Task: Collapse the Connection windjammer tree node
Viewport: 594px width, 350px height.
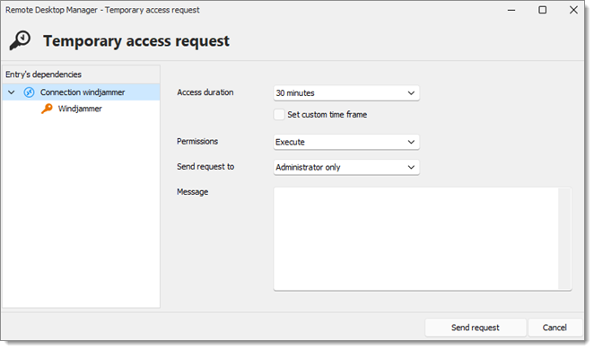Action: (12, 92)
